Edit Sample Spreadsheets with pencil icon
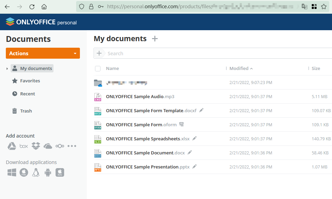The height and width of the screenshot is (199, 332). pyautogui.click(x=194, y=138)
